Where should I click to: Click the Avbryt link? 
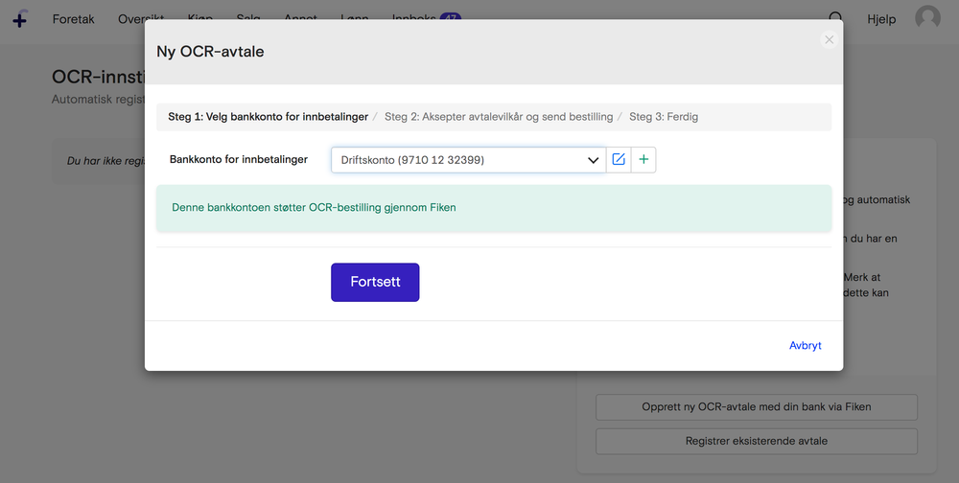pyautogui.click(x=805, y=346)
